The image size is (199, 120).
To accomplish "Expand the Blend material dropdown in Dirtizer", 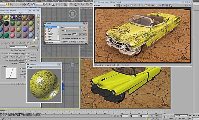I will coord(58,42).
